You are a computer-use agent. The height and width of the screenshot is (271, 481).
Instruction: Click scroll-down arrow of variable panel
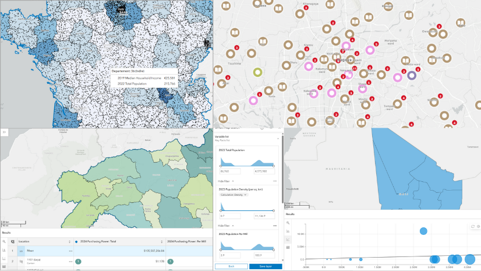point(282,260)
